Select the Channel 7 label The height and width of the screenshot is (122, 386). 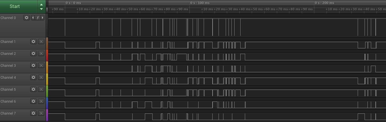click(8, 113)
